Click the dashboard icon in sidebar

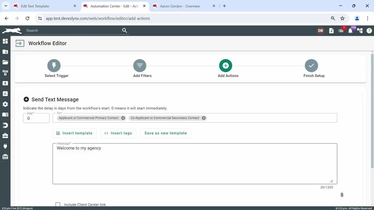[x=5, y=41]
